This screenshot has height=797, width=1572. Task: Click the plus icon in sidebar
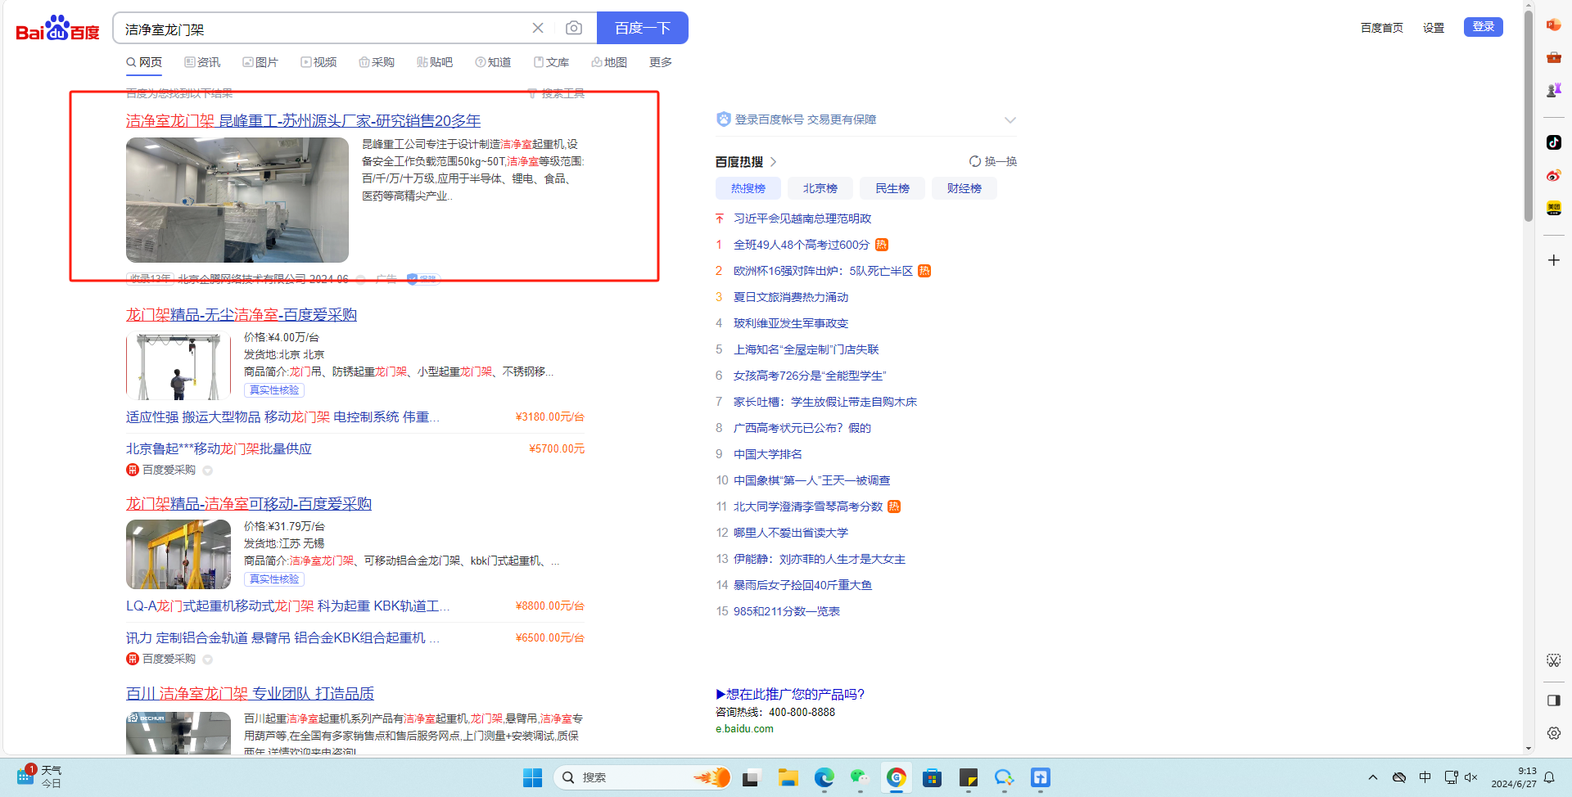tap(1553, 260)
